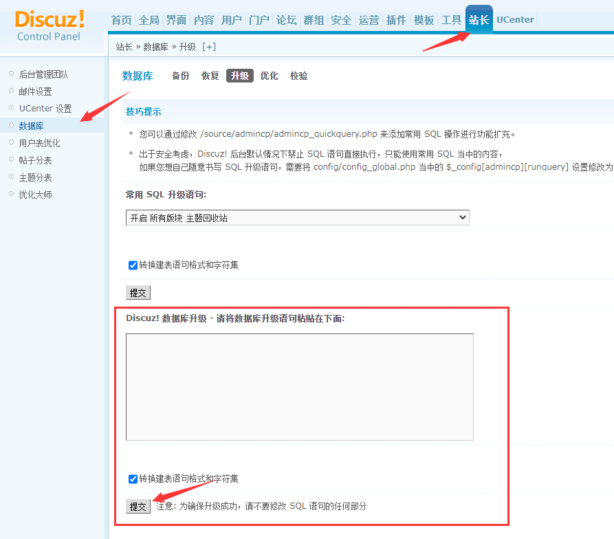The image size is (614, 539).
Task: Click the 数据库 page heading
Action: point(138,76)
